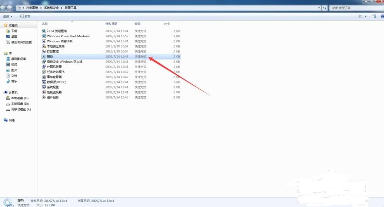Change view with the view icon

361,16
